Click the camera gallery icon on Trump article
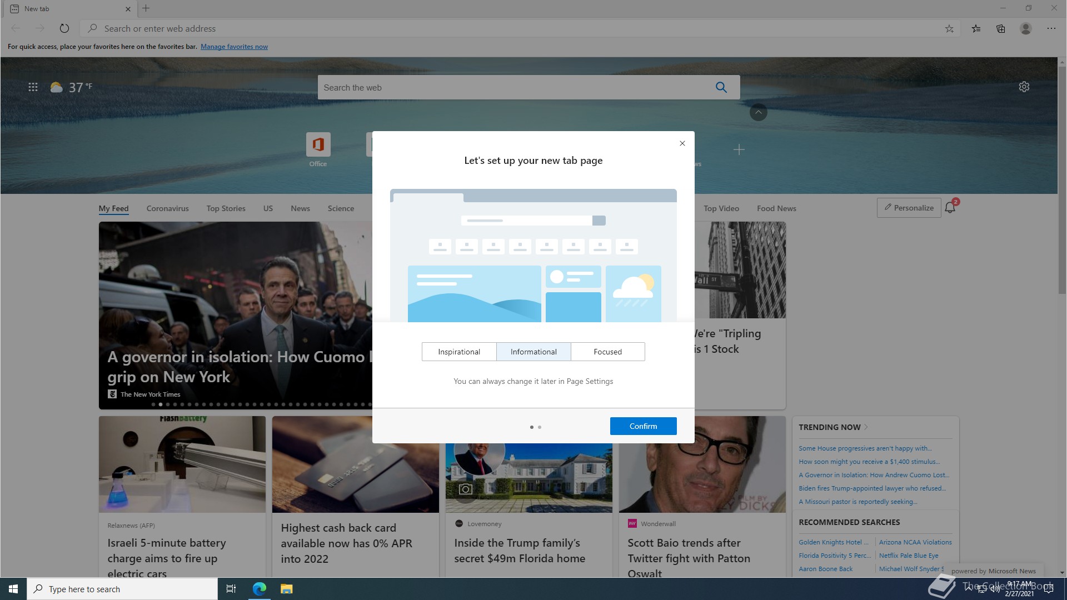This screenshot has width=1067, height=600. pos(466,489)
